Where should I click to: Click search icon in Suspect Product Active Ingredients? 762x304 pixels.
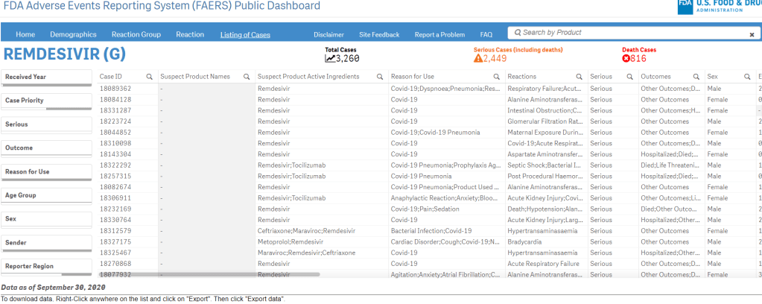tap(380, 77)
